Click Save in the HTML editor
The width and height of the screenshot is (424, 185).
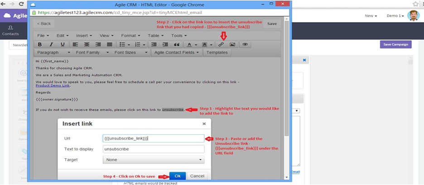(272, 24)
